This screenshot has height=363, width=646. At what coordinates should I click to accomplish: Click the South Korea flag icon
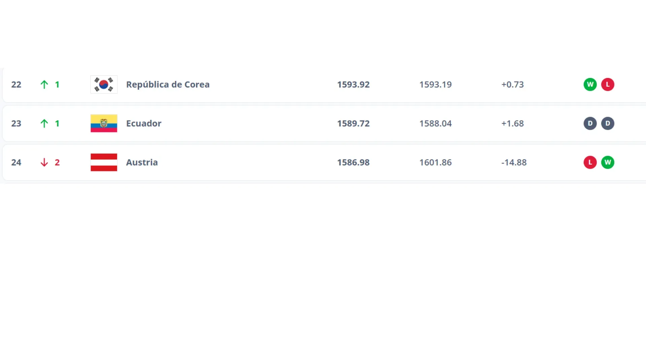point(104,84)
